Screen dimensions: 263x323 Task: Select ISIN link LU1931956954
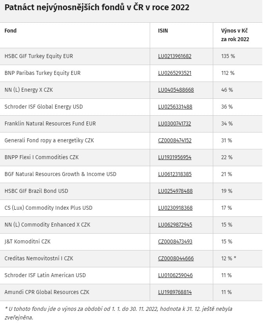(x=175, y=158)
